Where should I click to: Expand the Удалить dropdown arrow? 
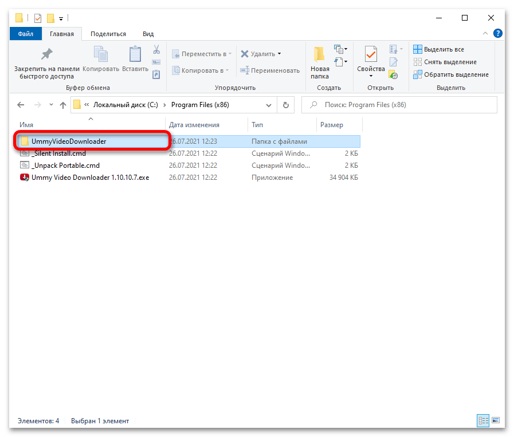(x=279, y=54)
